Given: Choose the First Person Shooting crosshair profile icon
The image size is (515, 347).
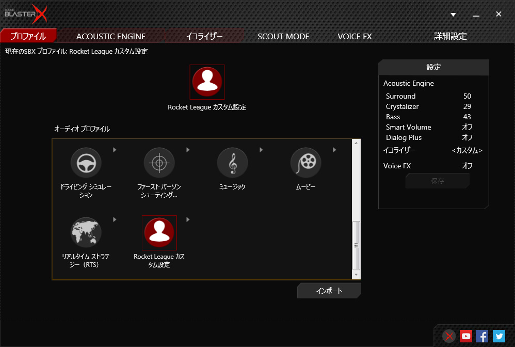Looking at the screenshot, I should pyautogui.click(x=159, y=163).
